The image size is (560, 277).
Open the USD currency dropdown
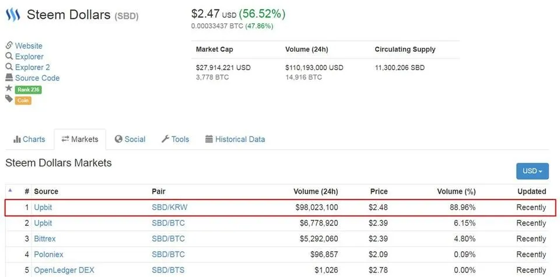tap(533, 171)
